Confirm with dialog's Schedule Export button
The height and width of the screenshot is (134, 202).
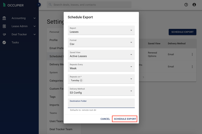point(125,119)
